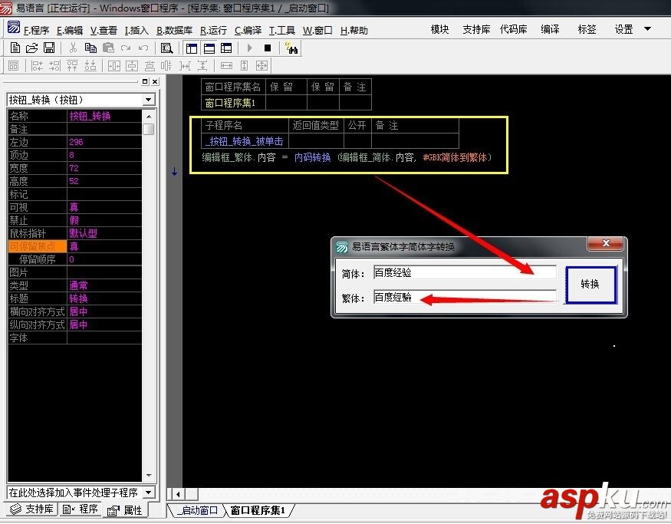The image size is (671, 524).
Task: Click the center horizontally in window icon
Action: pos(113,65)
